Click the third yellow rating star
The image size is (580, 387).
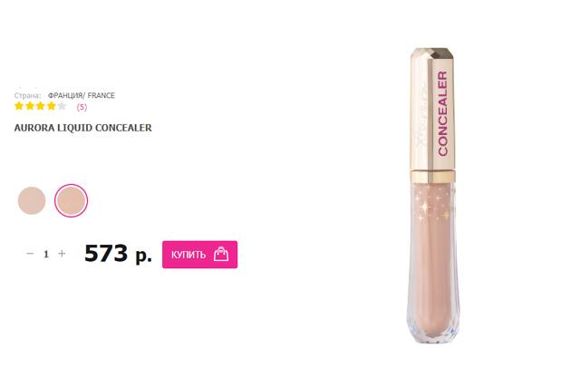pos(41,106)
